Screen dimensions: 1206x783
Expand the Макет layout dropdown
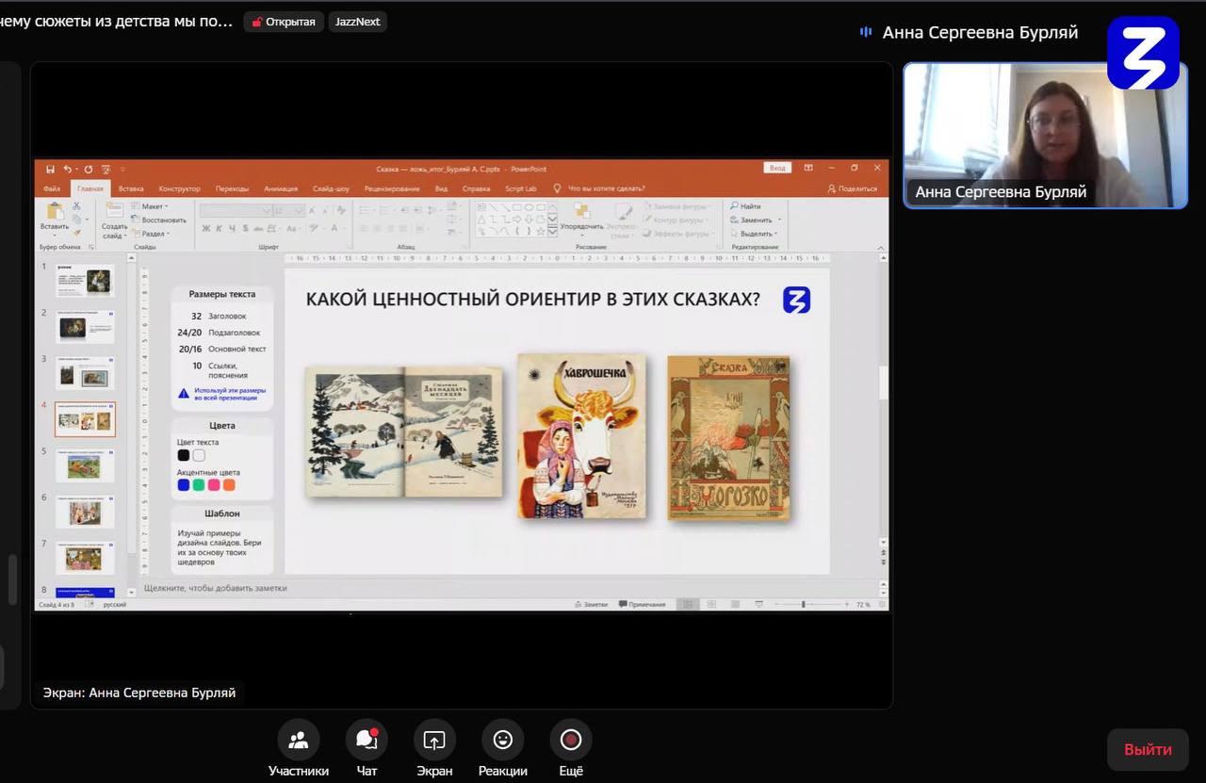[151, 206]
